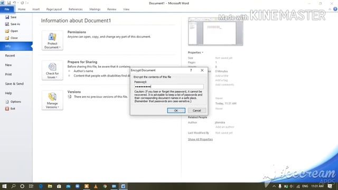The width and height of the screenshot is (338, 190).
Task: Select Info in the File sidebar
Action: pyautogui.click(x=16, y=46)
